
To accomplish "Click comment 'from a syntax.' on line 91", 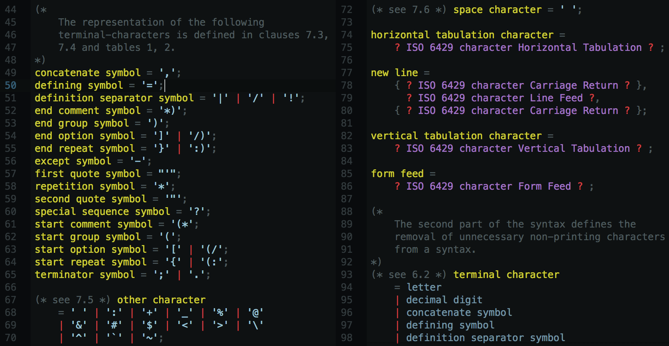I will (435, 249).
